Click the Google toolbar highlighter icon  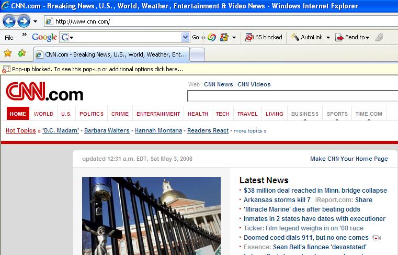(x=379, y=37)
